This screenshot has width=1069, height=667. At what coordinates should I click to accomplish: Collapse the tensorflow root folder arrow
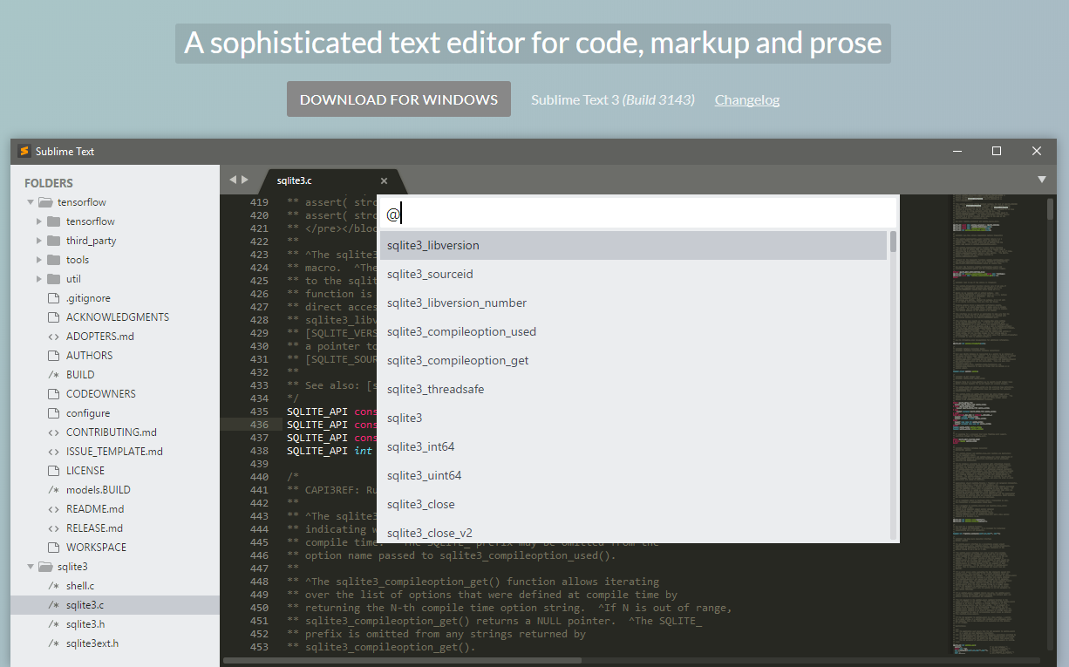click(31, 202)
